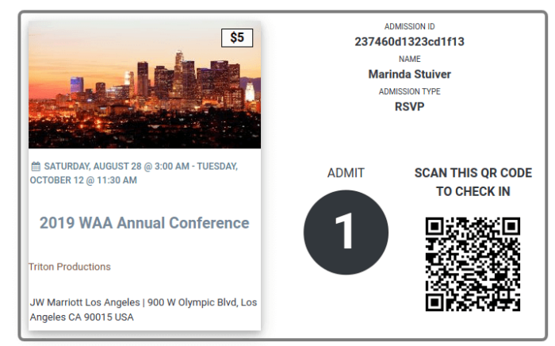Open the Triton Productions organizer link
This screenshot has height=346, width=555.
[x=70, y=267]
